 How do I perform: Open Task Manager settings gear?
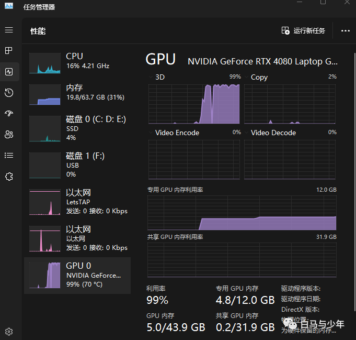coord(9,332)
